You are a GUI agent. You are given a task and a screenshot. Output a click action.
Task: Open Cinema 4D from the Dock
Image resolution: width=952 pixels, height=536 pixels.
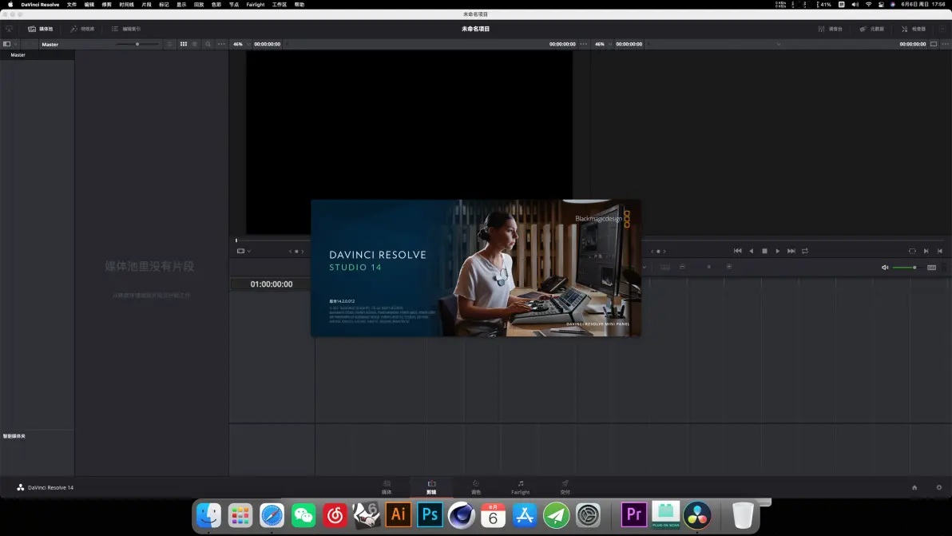(x=462, y=514)
